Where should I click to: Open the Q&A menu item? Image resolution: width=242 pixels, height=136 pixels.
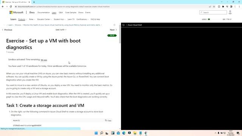tap(60, 12)
